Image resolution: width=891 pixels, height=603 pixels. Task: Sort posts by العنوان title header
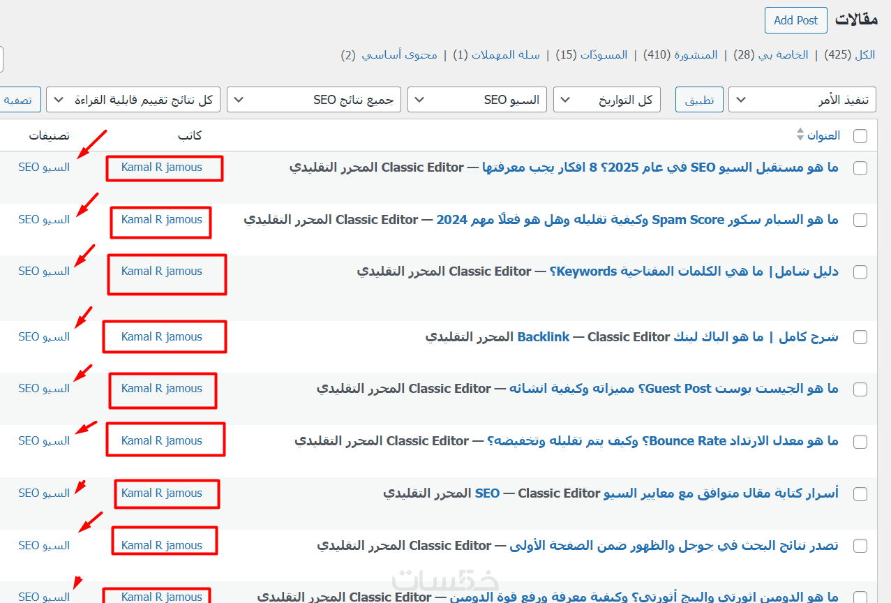(x=823, y=135)
